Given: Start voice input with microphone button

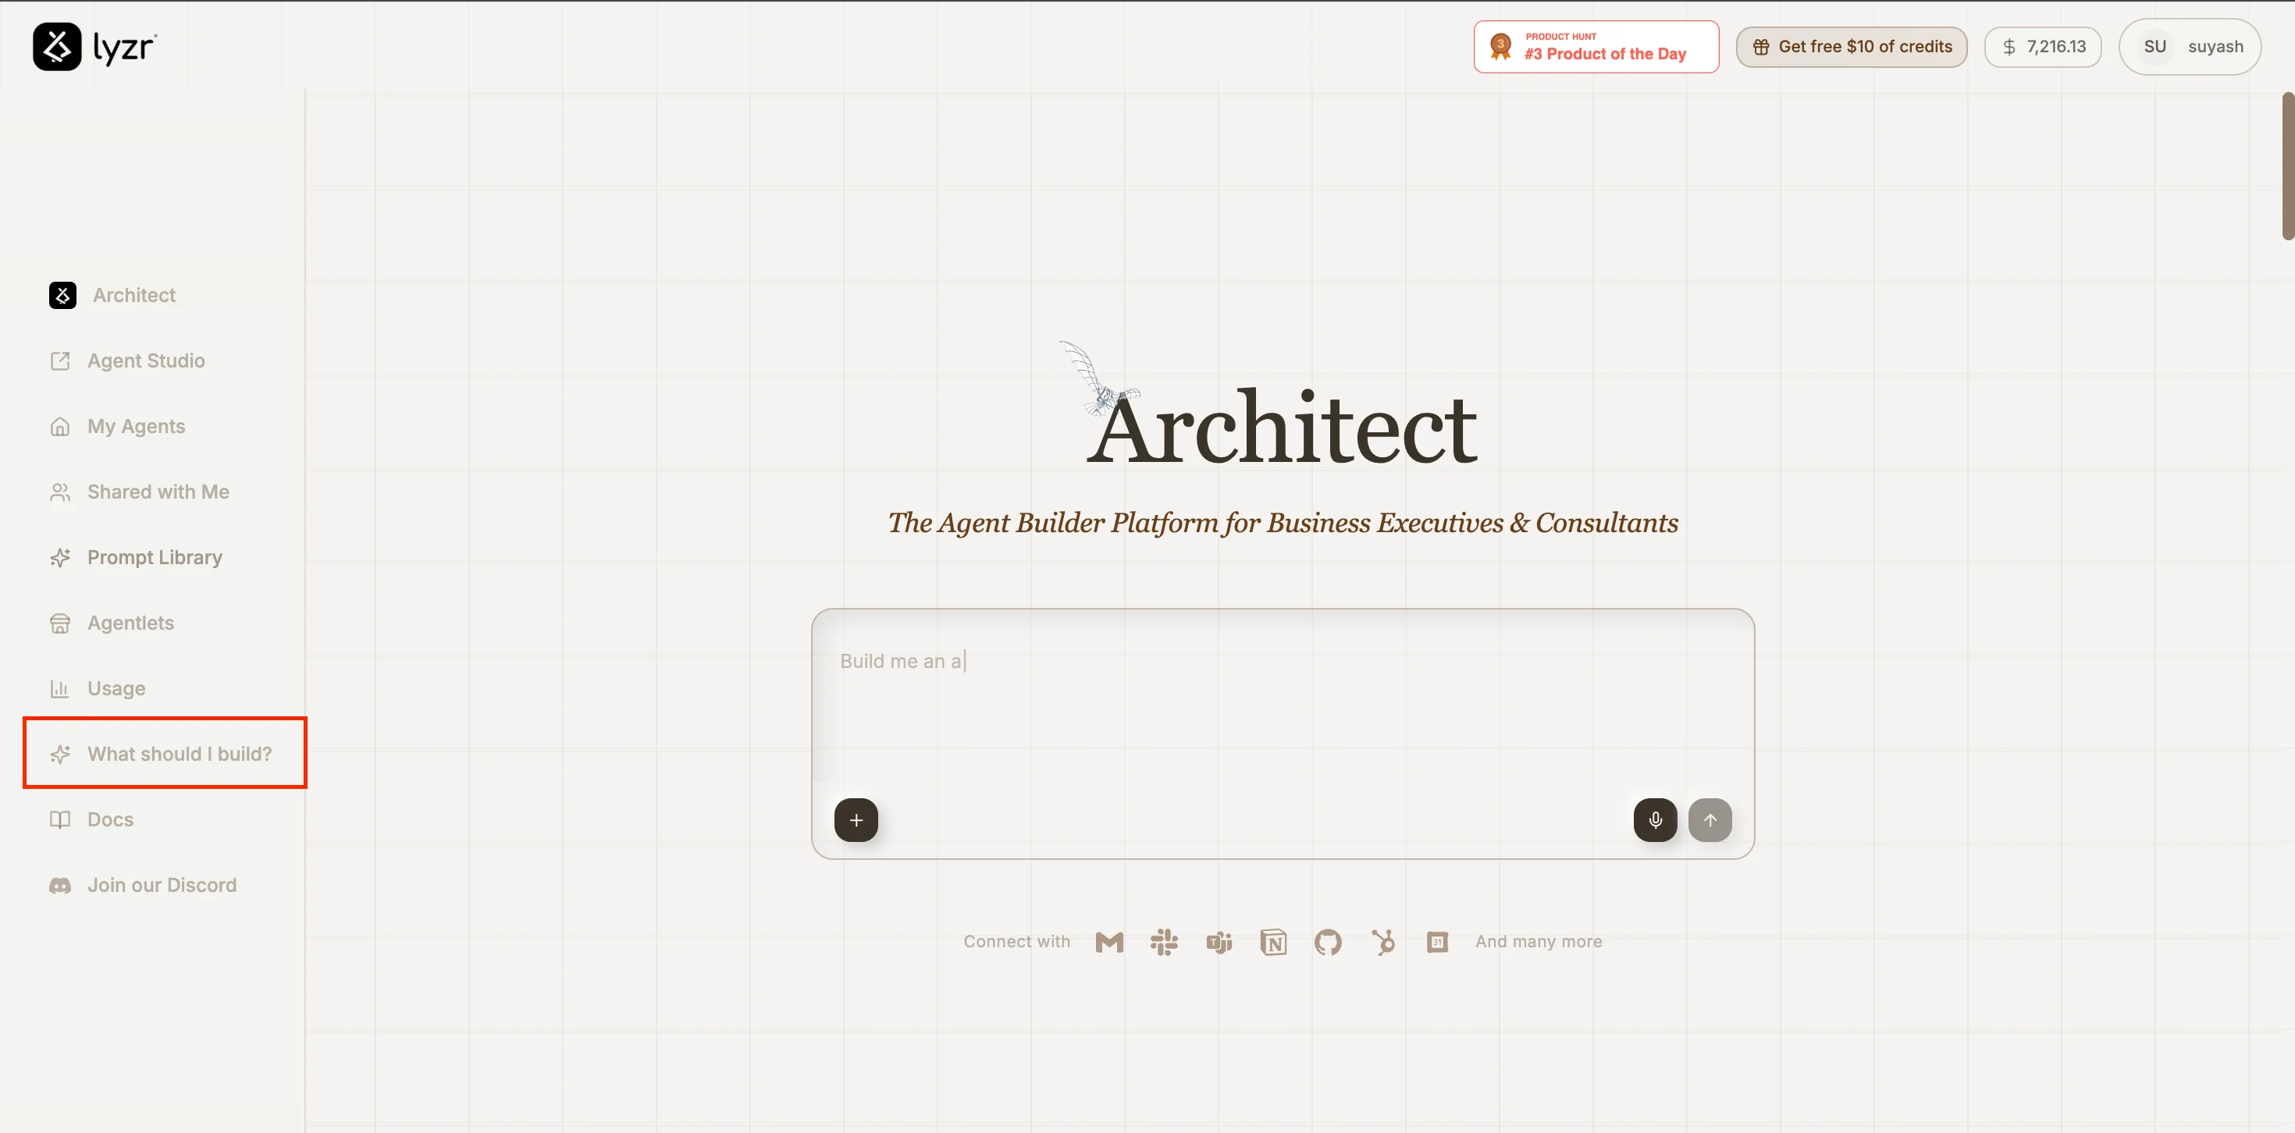Looking at the screenshot, I should [1654, 819].
